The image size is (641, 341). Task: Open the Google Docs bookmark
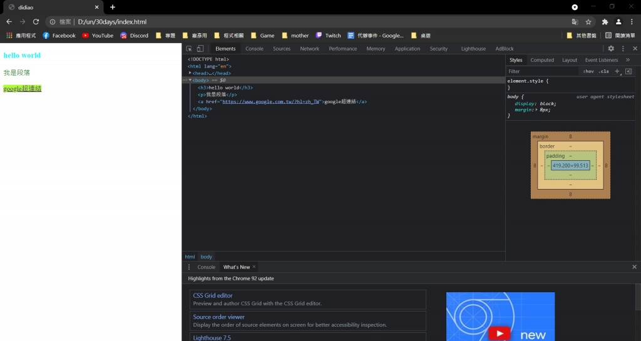pyautogui.click(x=376, y=36)
